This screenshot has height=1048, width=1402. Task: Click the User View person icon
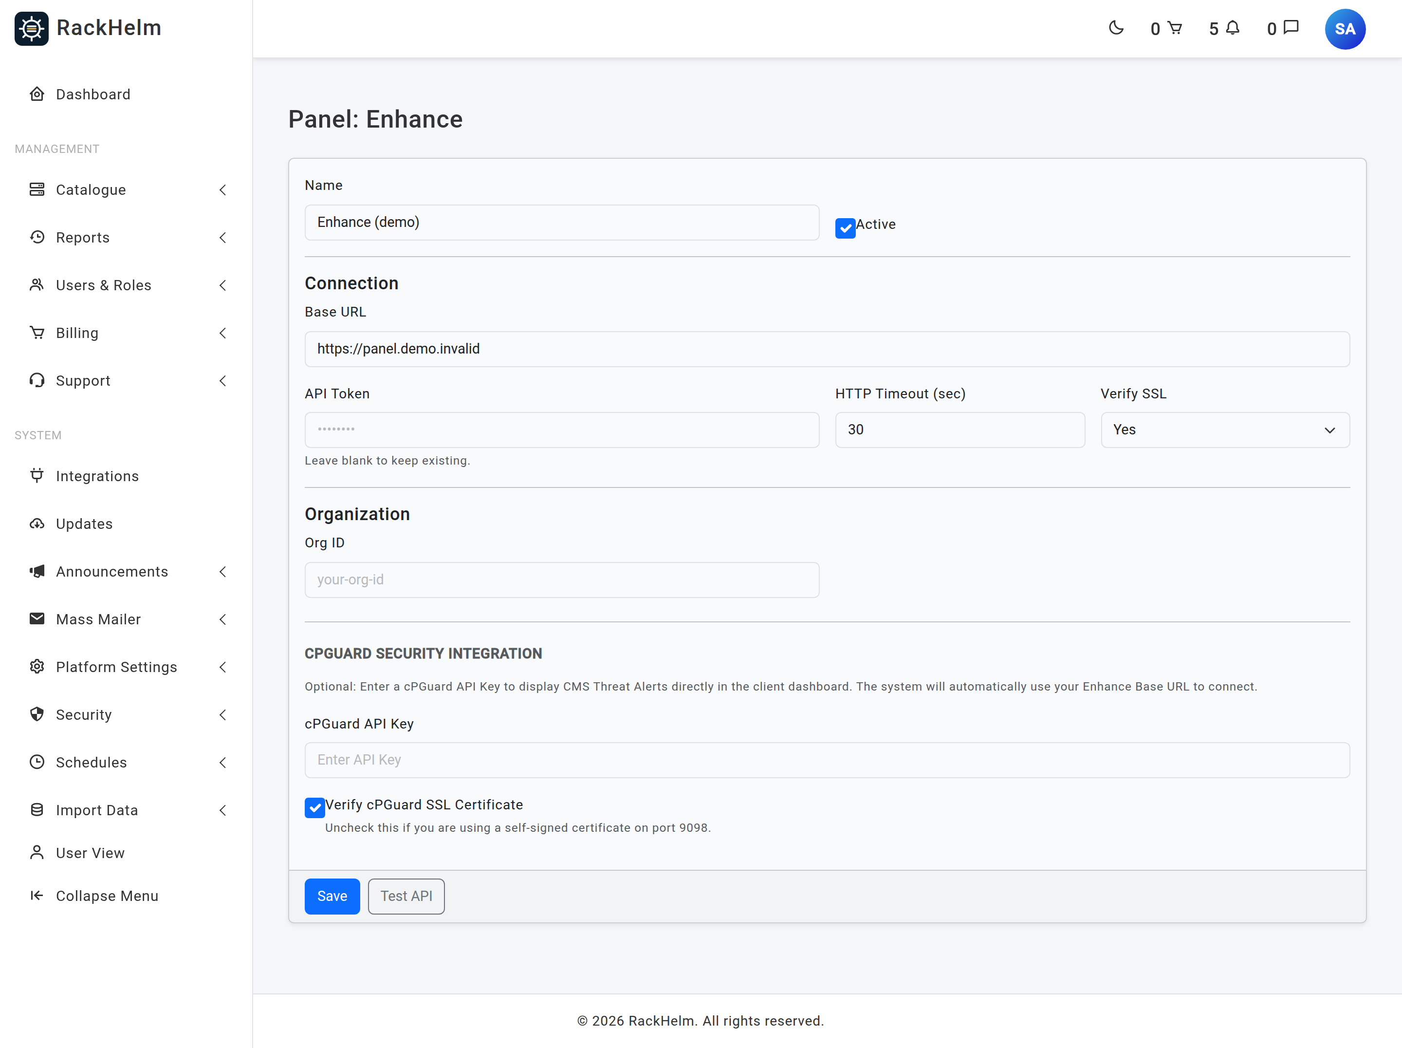coord(37,853)
